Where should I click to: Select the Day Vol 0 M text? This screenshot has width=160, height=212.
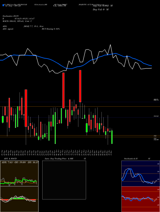coord(100,10)
